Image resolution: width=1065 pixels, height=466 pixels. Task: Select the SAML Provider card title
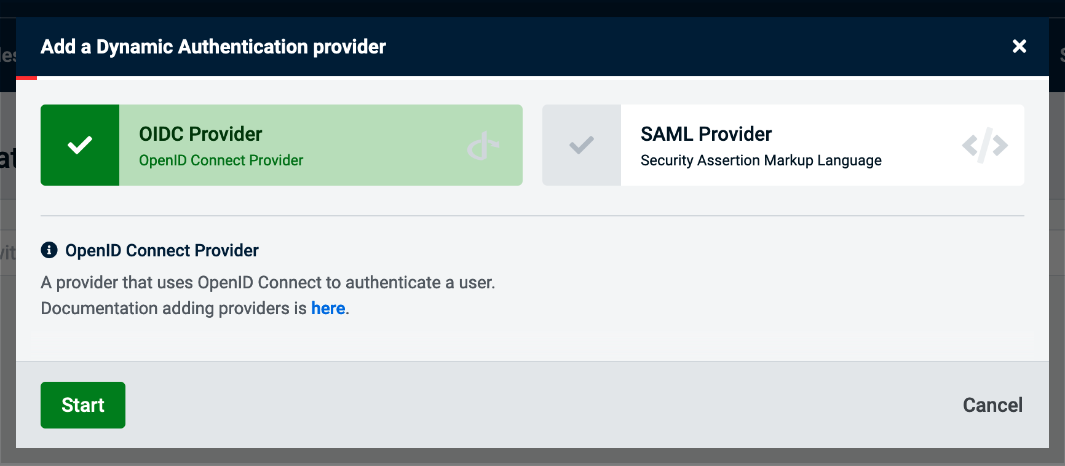pos(706,134)
